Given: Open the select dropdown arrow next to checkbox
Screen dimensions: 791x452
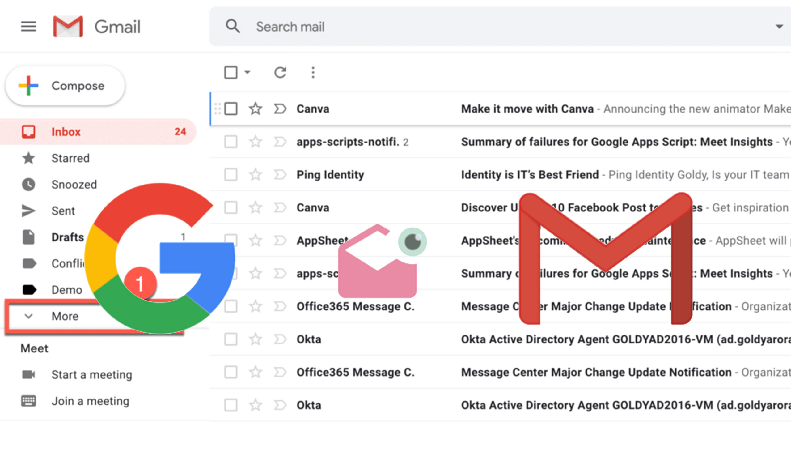Looking at the screenshot, I should coord(247,72).
